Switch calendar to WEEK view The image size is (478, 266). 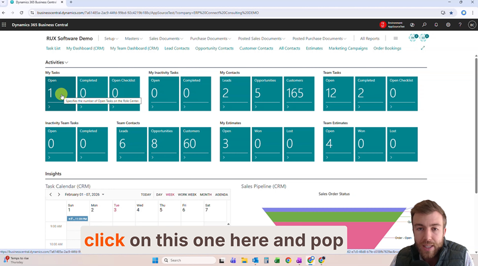click(170, 194)
